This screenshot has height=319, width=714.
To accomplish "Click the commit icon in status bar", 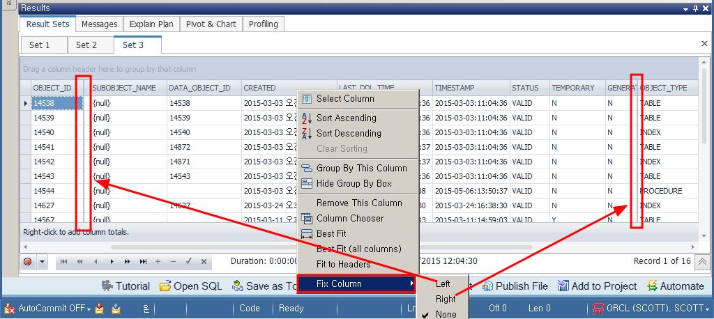I will [100, 308].
